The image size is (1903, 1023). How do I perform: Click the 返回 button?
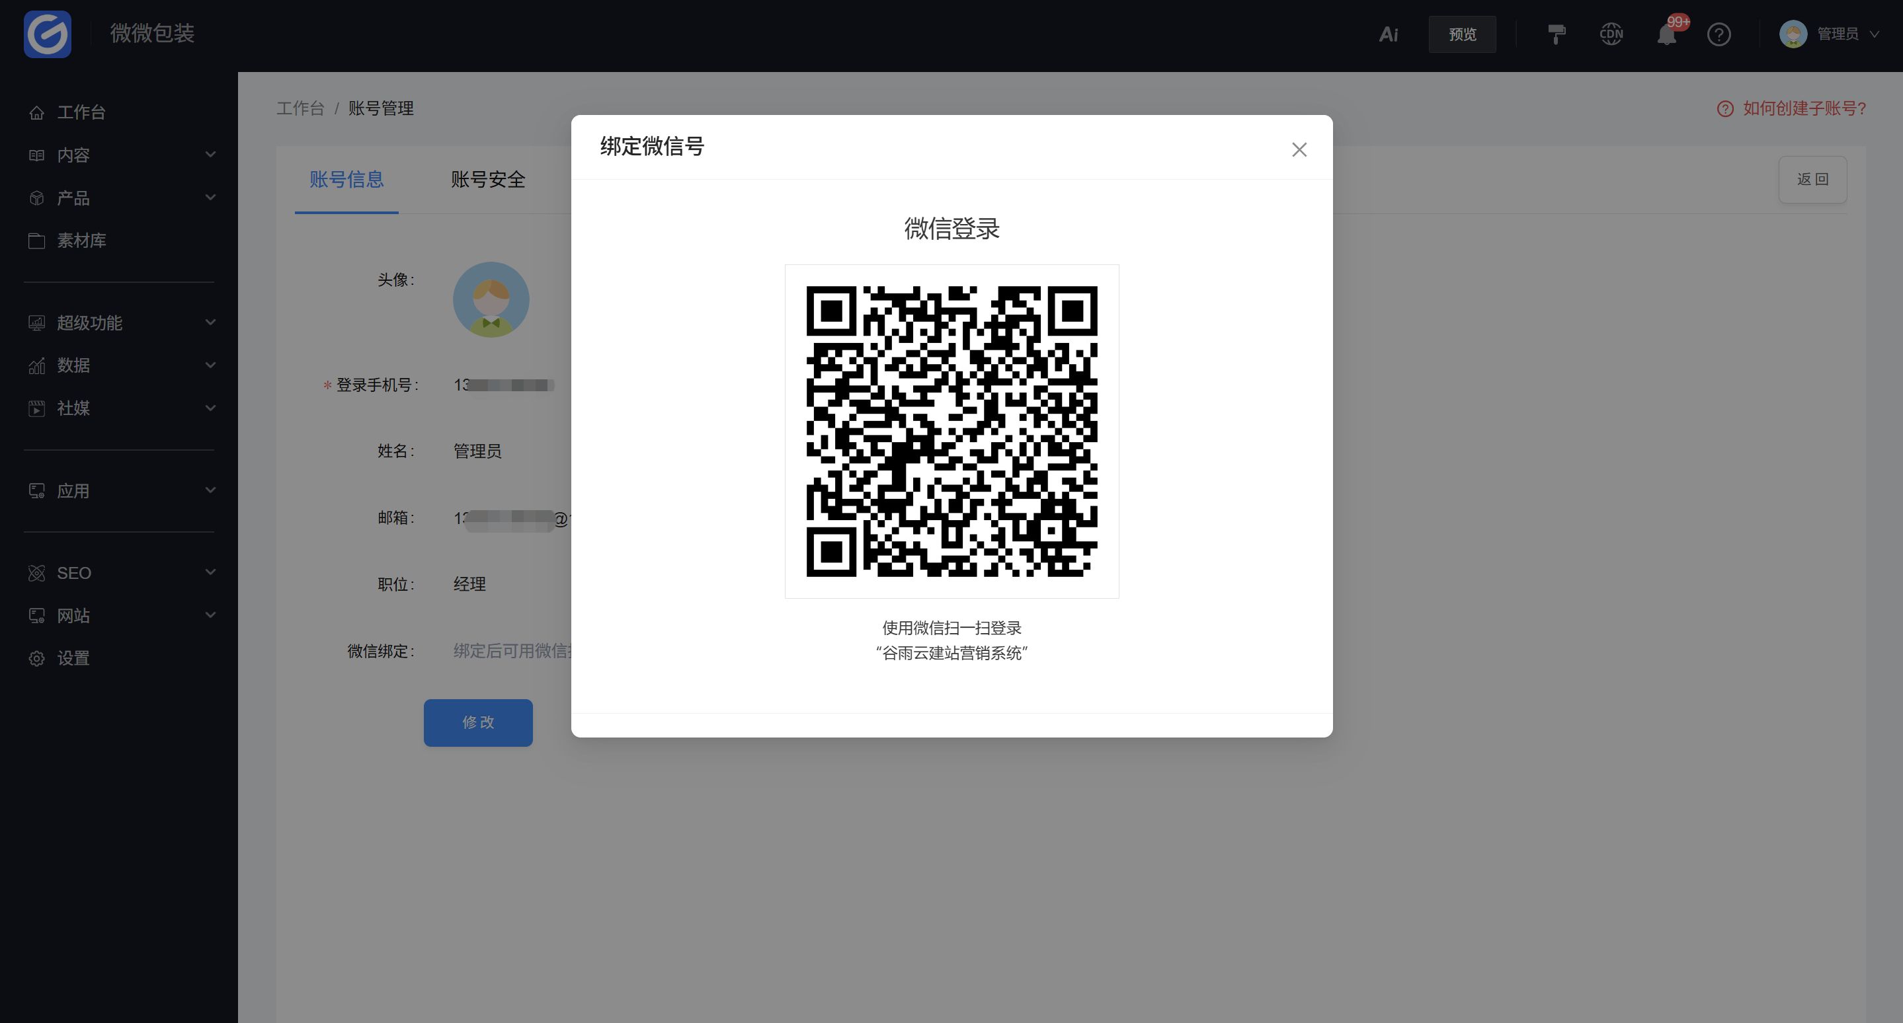[1812, 179]
